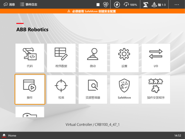
Task: Click the motors power lightning icon
Action: [x=117, y=5]
